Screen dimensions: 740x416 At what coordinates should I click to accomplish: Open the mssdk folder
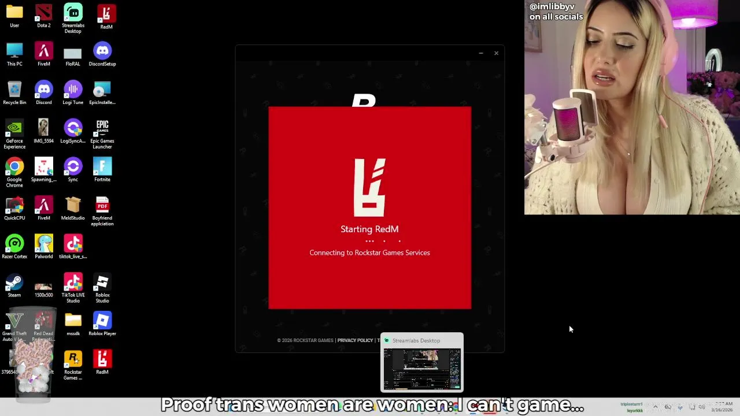(x=73, y=324)
